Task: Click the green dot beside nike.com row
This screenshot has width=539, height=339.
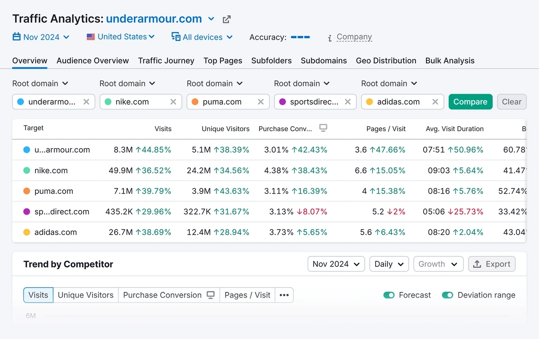Action: (x=27, y=171)
